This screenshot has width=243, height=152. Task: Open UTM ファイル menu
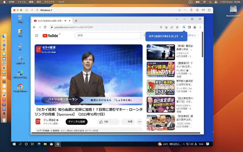pos(22,2)
